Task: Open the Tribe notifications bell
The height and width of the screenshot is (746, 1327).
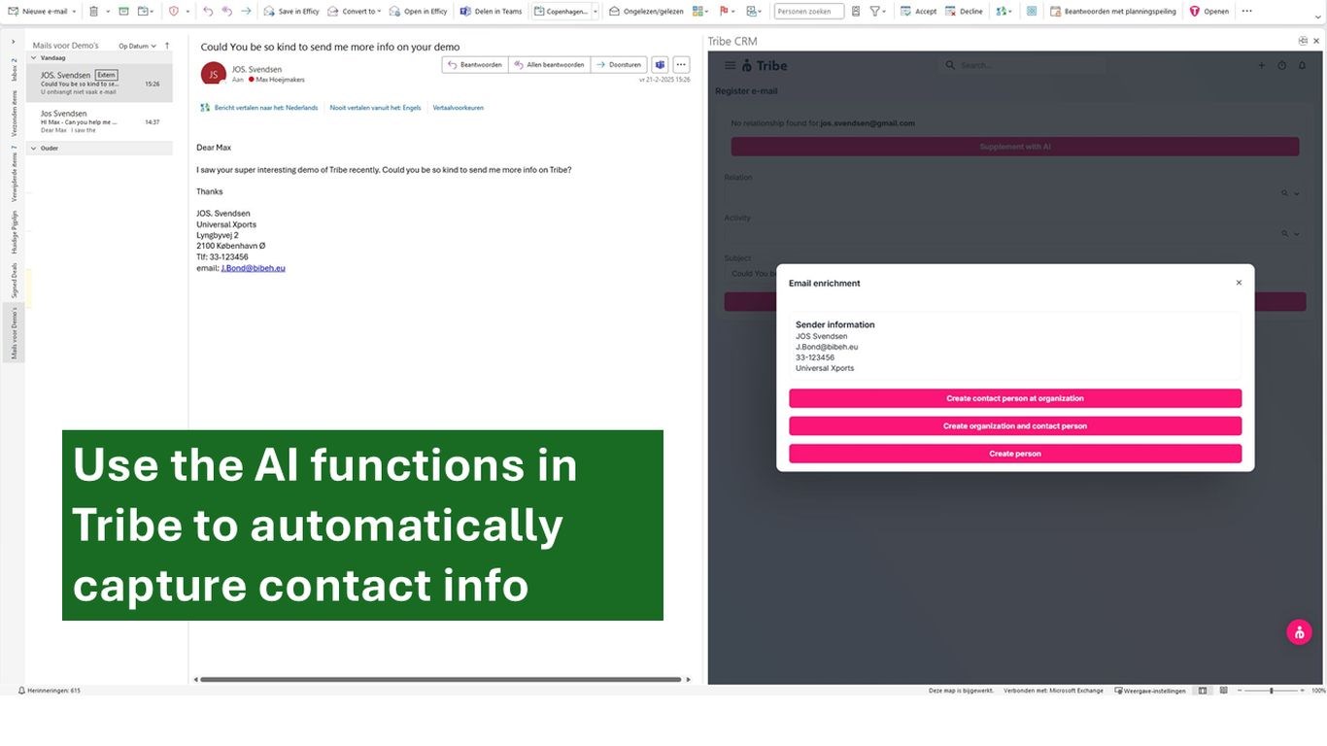Action: point(1302,65)
